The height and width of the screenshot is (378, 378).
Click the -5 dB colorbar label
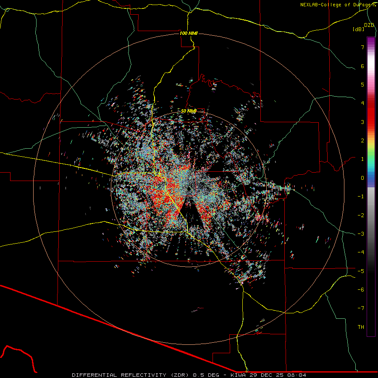361,271
